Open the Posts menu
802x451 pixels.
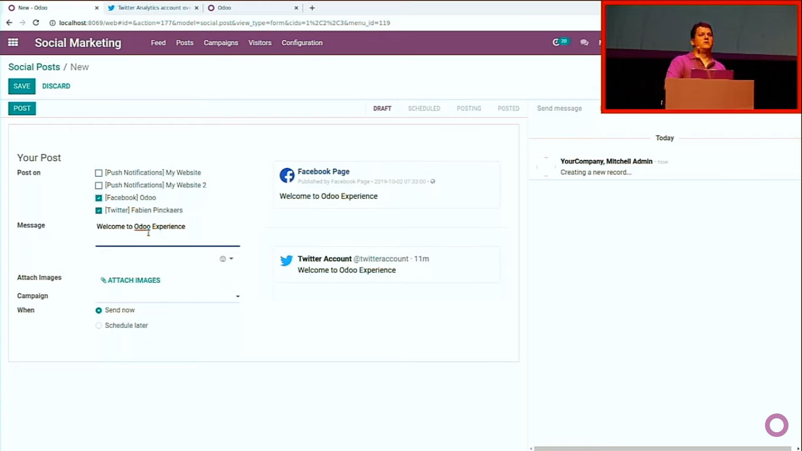point(184,43)
